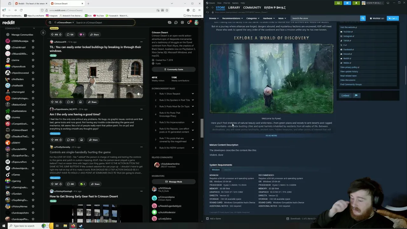
Task: Open the Reddit advertise icon in header
Action: pyautogui.click(x=169, y=23)
